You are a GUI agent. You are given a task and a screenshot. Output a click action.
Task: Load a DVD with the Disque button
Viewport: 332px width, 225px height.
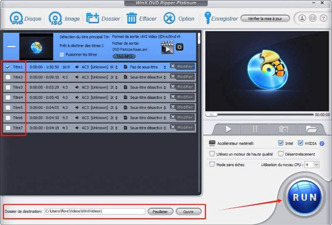click(25, 19)
